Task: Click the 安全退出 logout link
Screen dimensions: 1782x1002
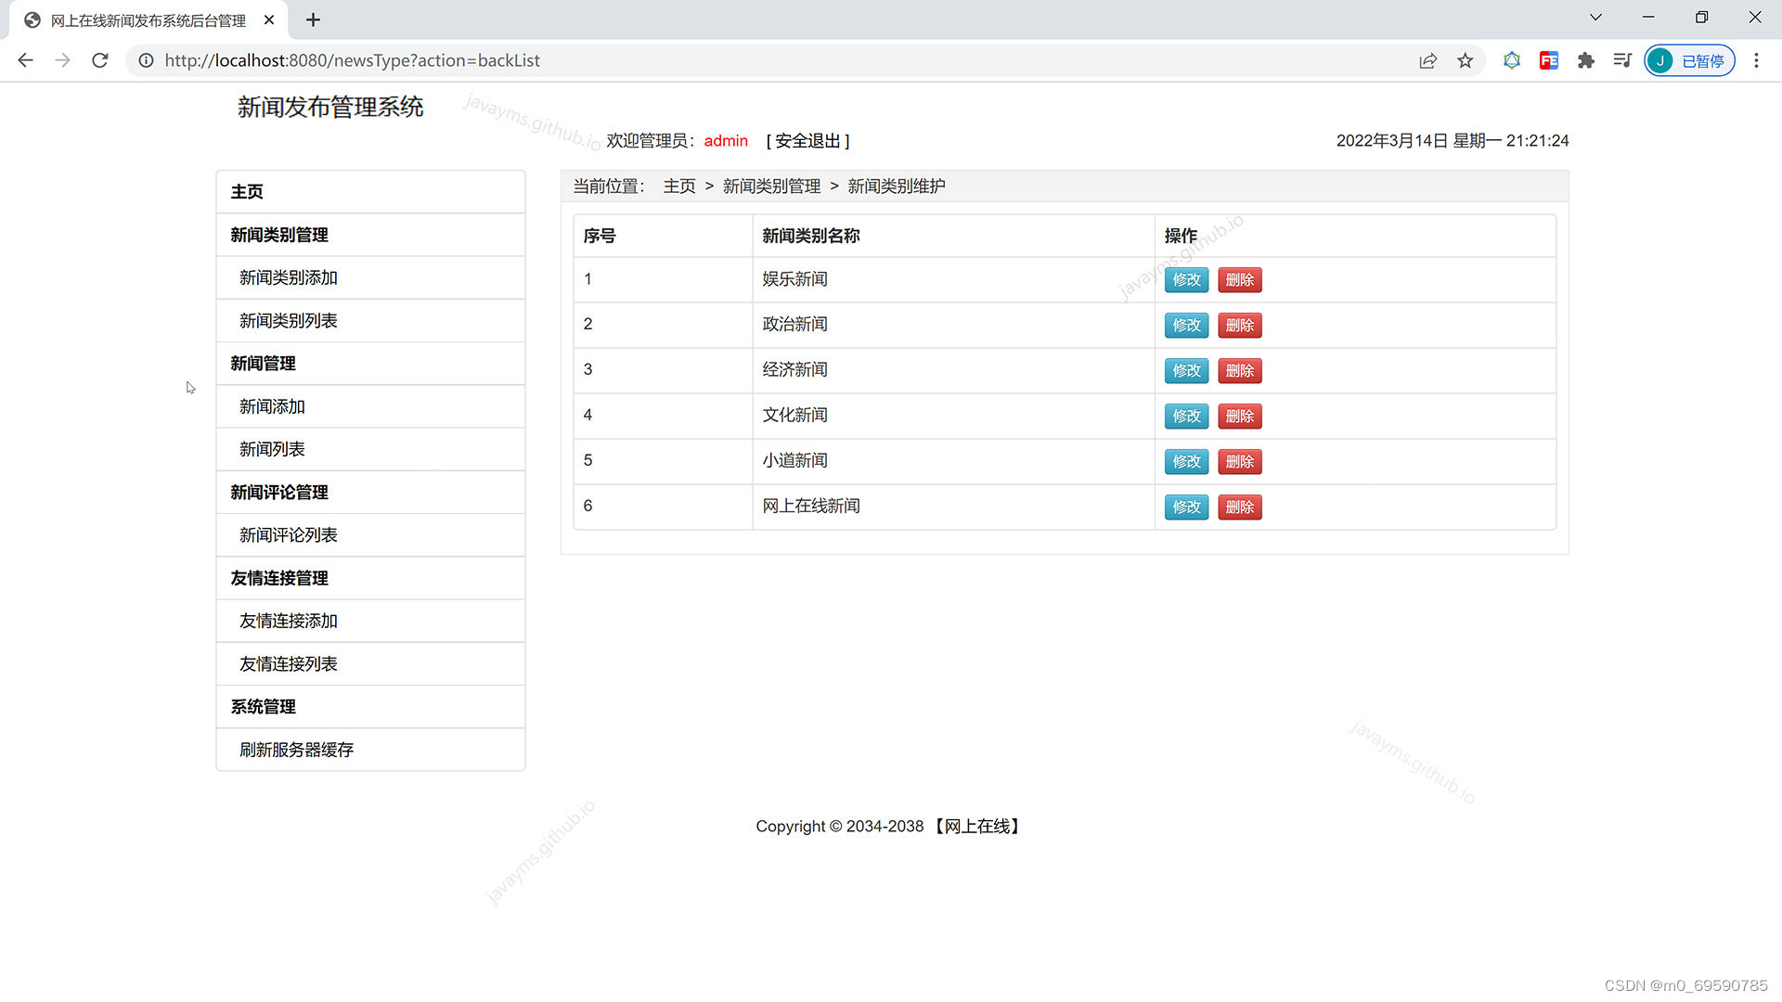Action: point(807,141)
